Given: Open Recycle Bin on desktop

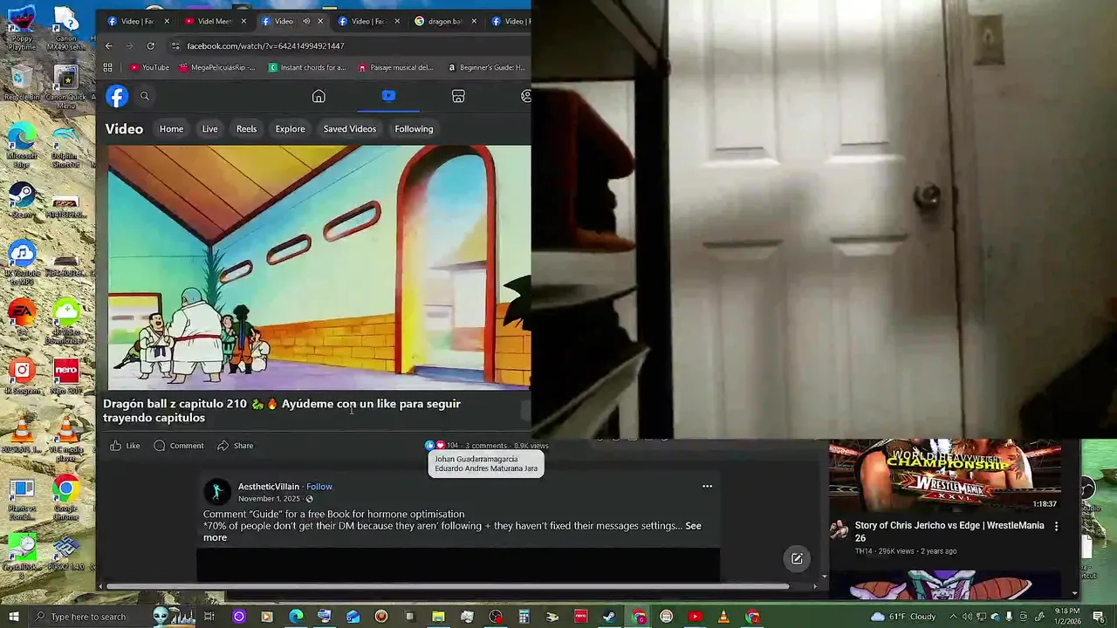Looking at the screenshot, I should point(22,83).
